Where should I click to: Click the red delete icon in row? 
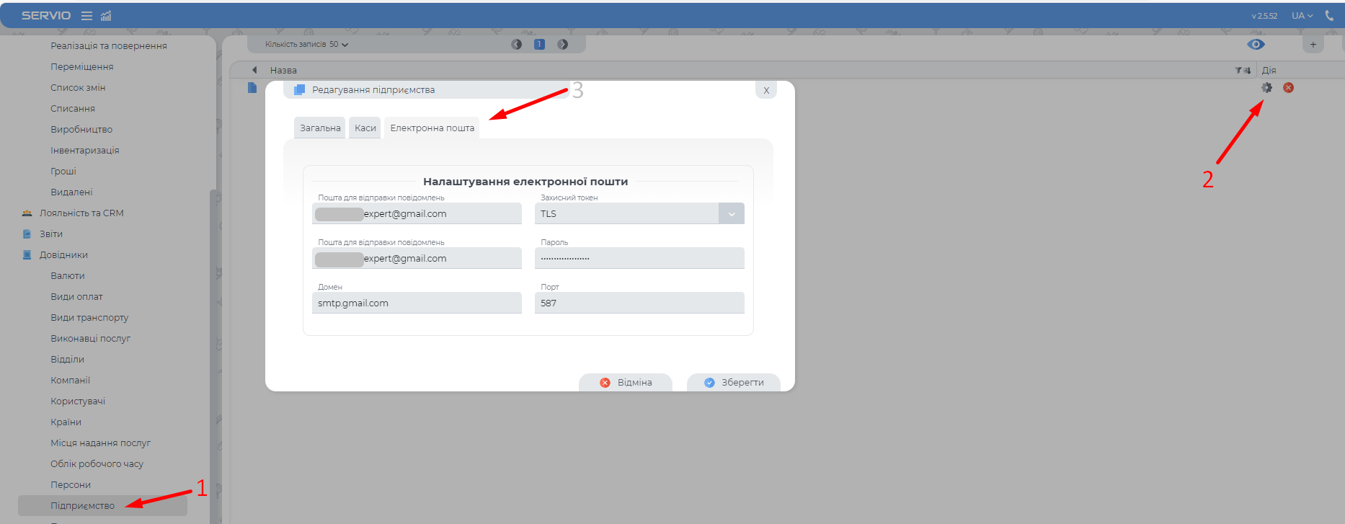click(x=1288, y=87)
